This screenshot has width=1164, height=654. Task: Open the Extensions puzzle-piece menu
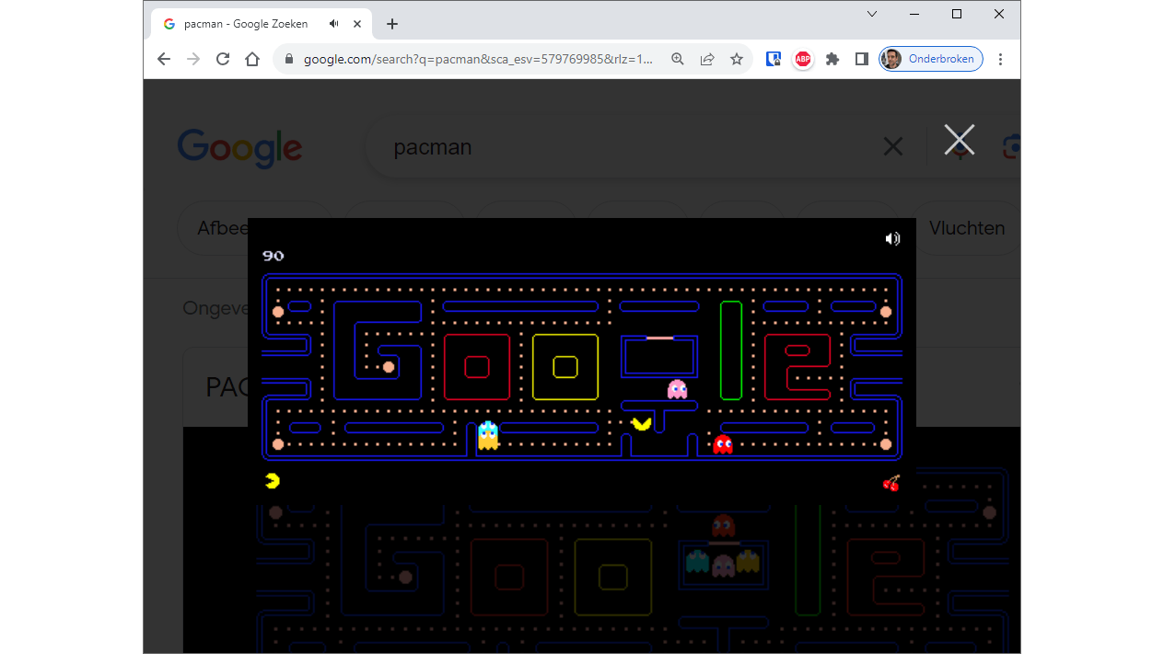click(x=832, y=59)
